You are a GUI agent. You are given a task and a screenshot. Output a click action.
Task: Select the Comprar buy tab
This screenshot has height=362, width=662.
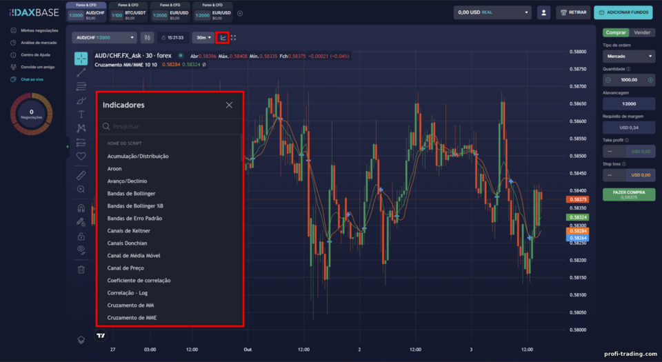(616, 32)
